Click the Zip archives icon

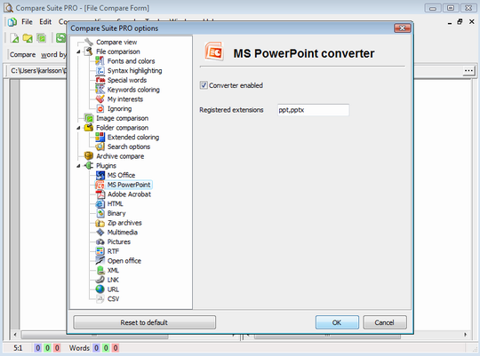point(100,223)
